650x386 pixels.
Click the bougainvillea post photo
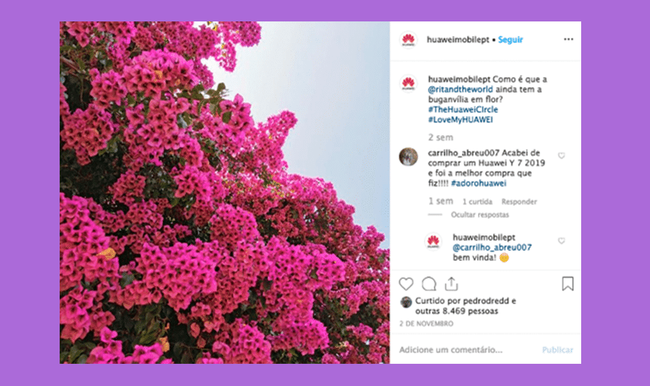click(225, 193)
